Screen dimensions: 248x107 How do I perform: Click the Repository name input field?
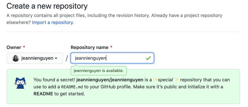coord(112,58)
